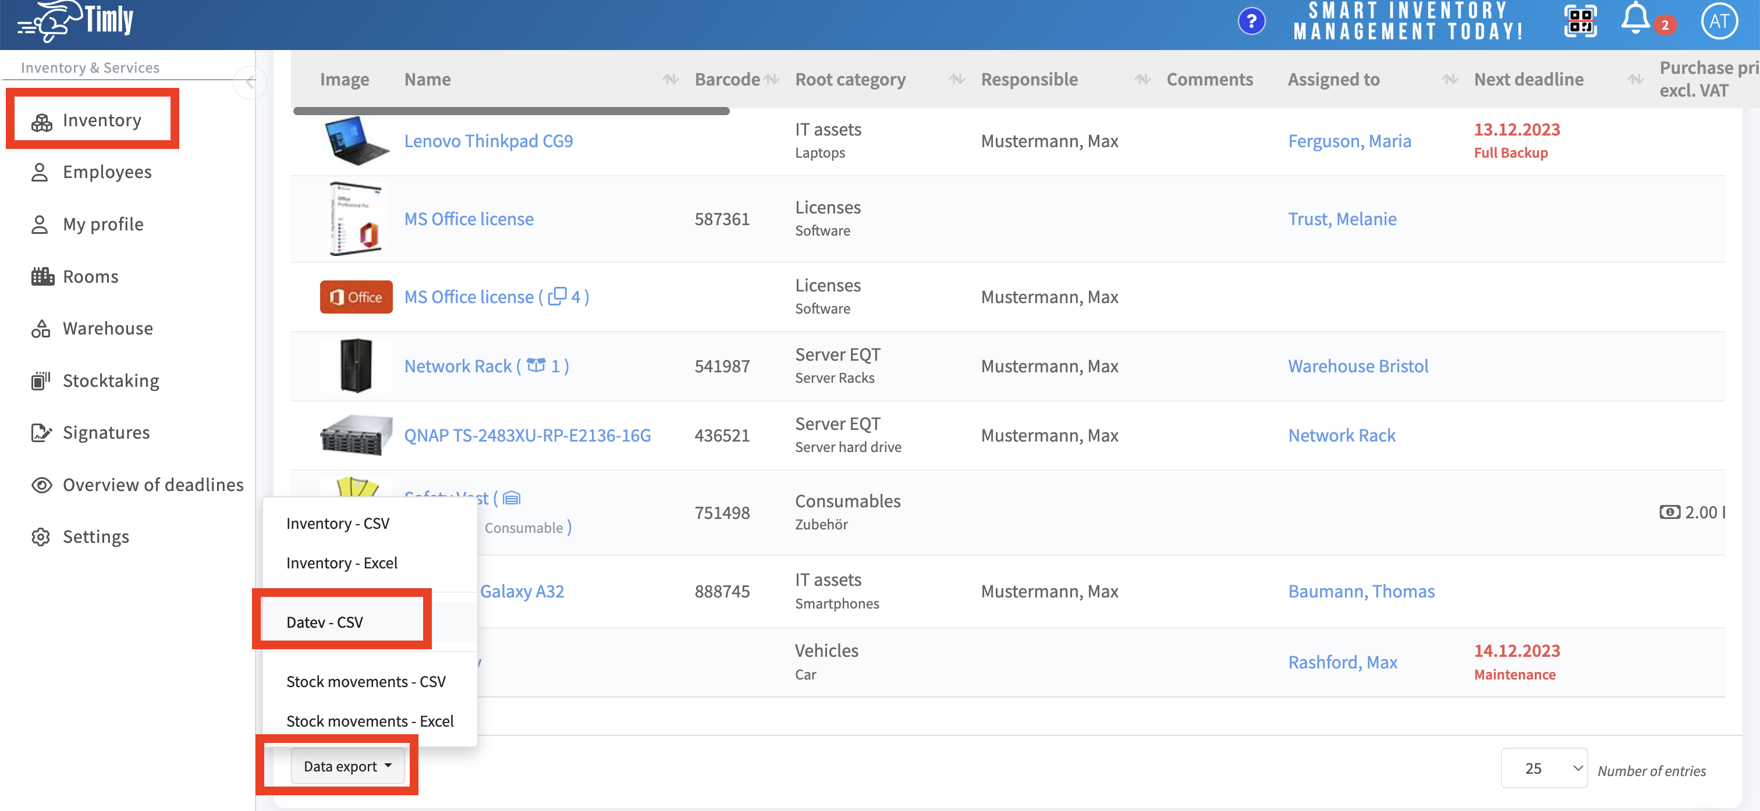Screen dimensions: 1760x811
Task: Open Rashford, Max assignee link
Action: 1343,662
